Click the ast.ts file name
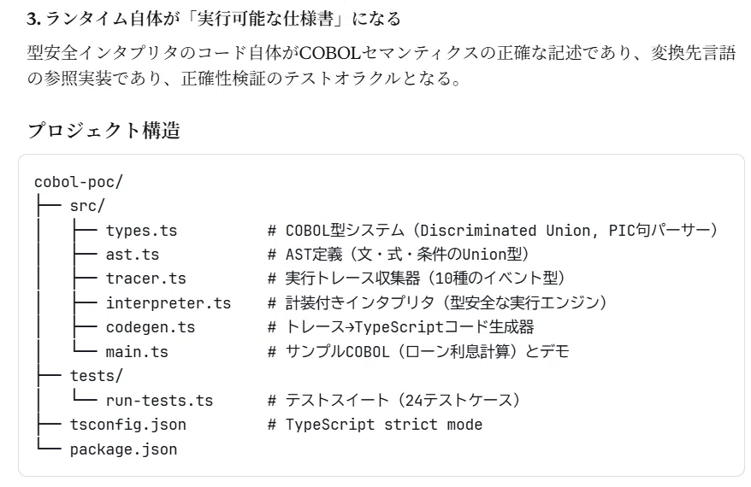751x487 pixels. pos(133,255)
